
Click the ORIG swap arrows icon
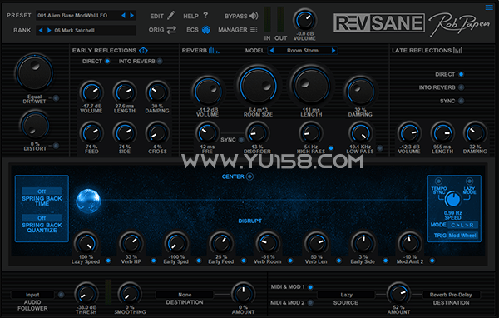tap(171, 30)
